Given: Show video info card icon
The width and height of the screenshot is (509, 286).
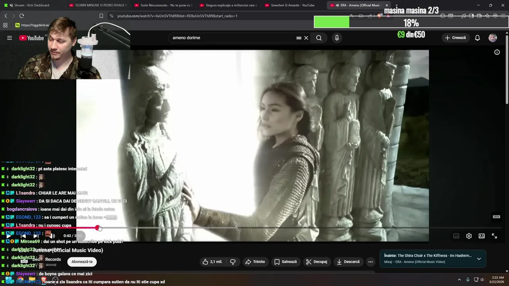Looking at the screenshot, I should point(497,52).
